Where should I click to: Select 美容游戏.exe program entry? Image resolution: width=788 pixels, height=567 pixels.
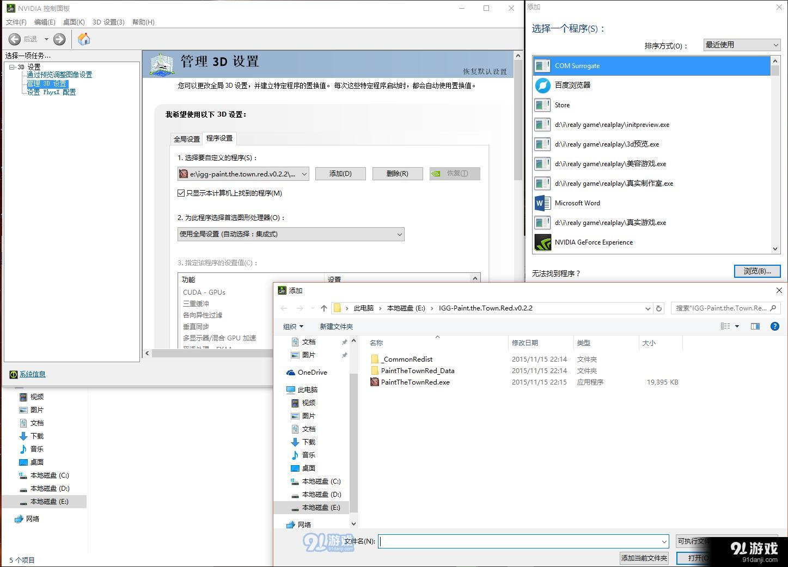(651, 164)
